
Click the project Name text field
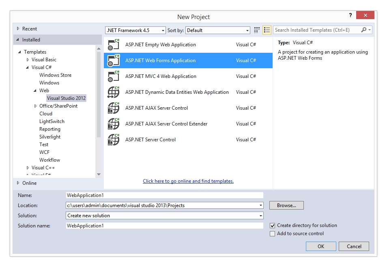click(x=164, y=195)
